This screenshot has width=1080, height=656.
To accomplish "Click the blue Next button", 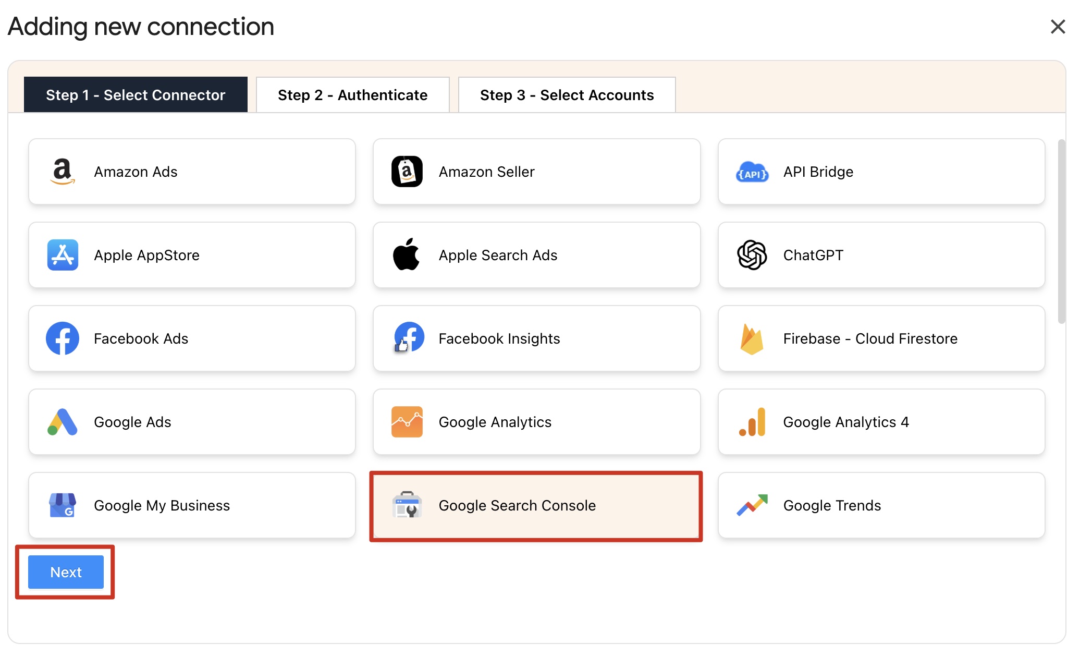I will point(66,572).
